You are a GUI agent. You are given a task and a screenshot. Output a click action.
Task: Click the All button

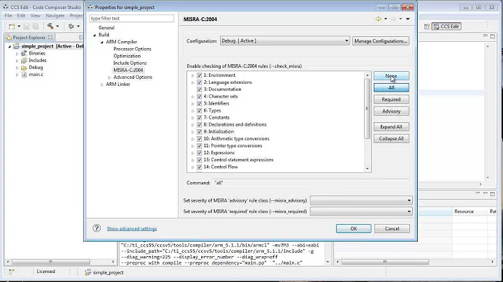pyautogui.click(x=391, y=87)
